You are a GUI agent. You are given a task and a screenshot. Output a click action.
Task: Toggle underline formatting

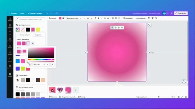(x=105, y=18)
